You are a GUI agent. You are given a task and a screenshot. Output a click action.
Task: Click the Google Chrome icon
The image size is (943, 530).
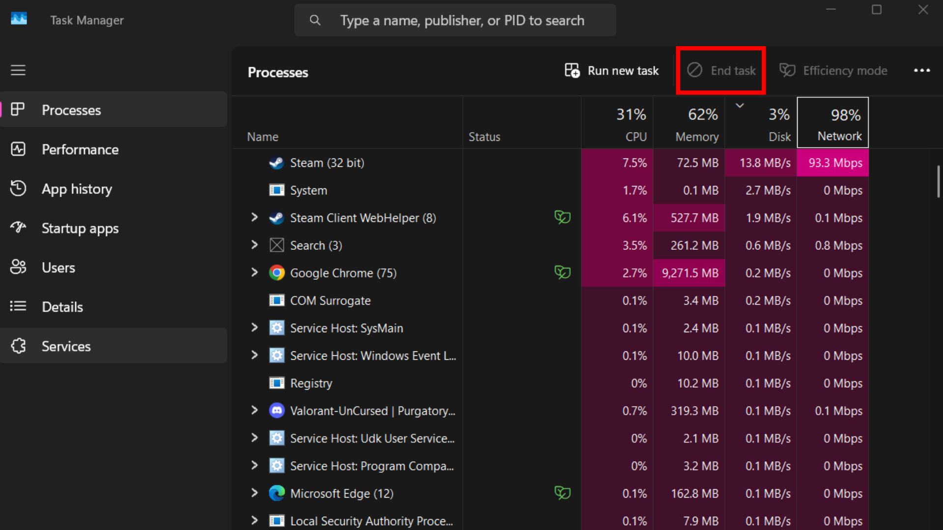[x=277, y=273]
